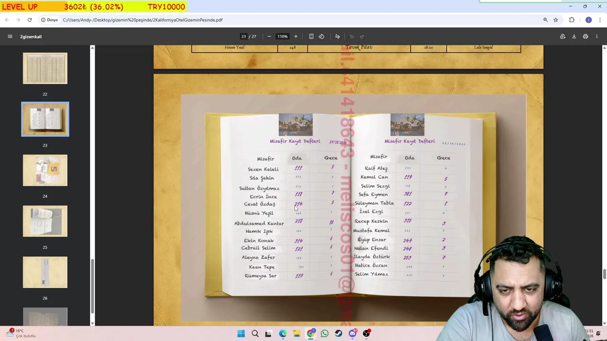607x341 pixels.
Task: Click the document title 2gizemkali
Action: tap(31, 36)
